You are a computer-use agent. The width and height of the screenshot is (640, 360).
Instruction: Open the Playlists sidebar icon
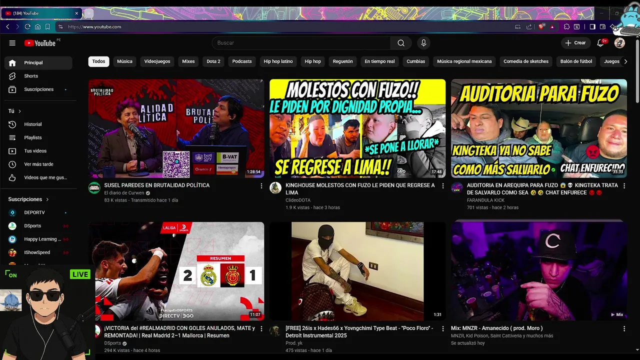click(12, 137)
